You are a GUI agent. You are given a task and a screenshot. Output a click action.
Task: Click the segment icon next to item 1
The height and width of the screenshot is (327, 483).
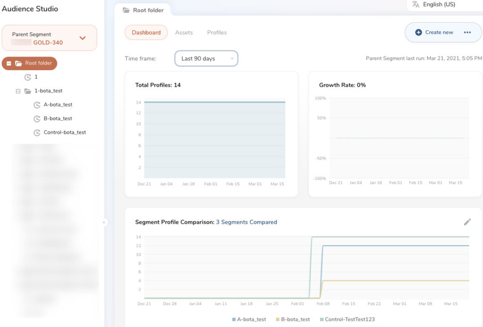(28, 77)
